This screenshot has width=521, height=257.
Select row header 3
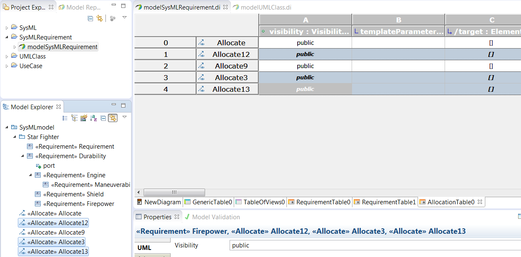coord(165,77)
